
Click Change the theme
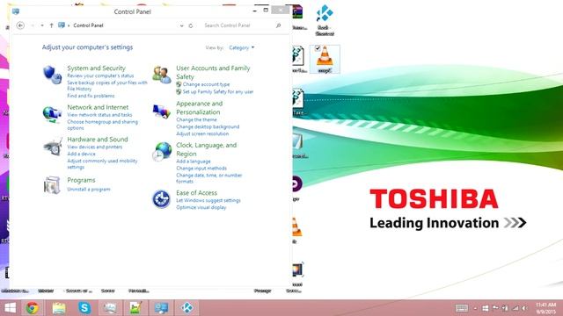coord(196,119)
